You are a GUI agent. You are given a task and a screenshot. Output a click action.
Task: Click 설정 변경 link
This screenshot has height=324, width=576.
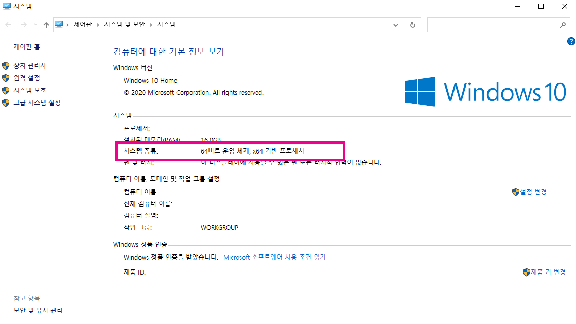533,192
